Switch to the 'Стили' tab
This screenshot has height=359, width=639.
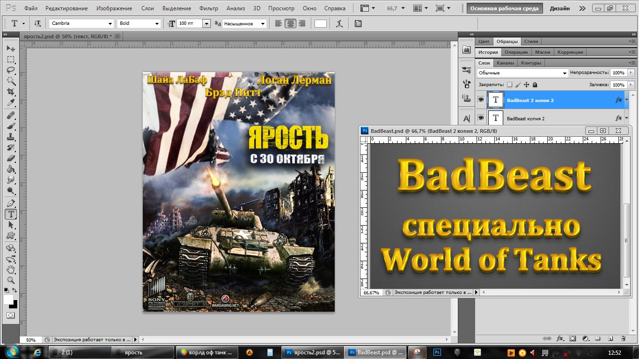[531, 41]
